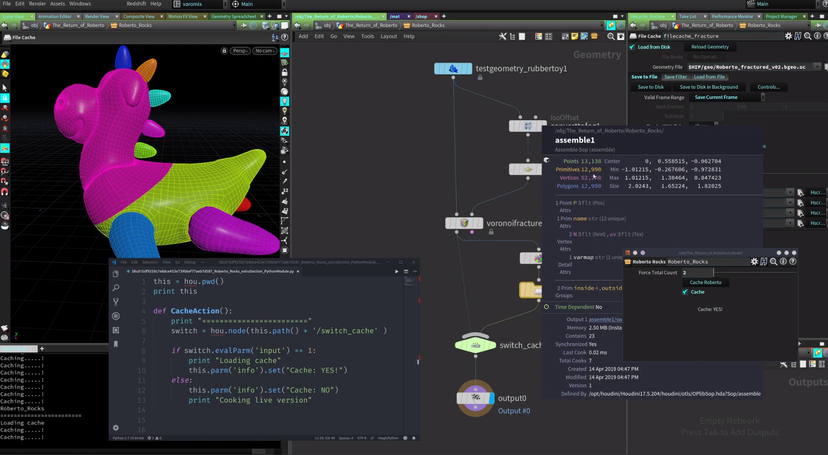
Task: Toggle the Cache checkbox in Roberto Rocks panel
Action: point(685,292)
